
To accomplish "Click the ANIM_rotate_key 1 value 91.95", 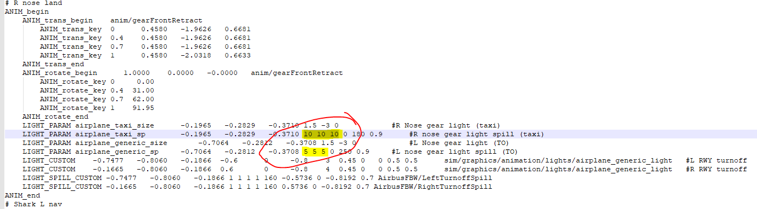I will [143, 108].
